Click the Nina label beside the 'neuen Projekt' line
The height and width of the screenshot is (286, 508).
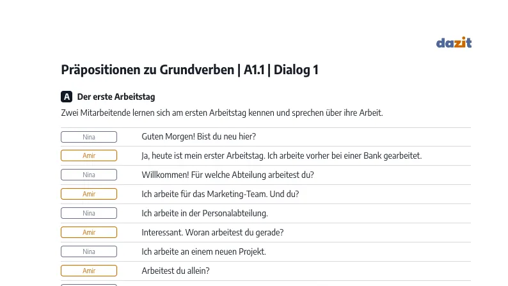89,251
